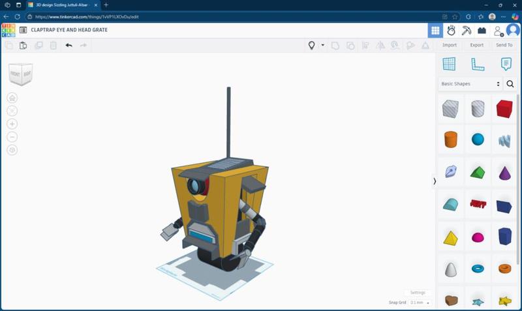This screenshot has width=522, height=311.
Task: Click the Mirror tool
Action: [380, 46]
